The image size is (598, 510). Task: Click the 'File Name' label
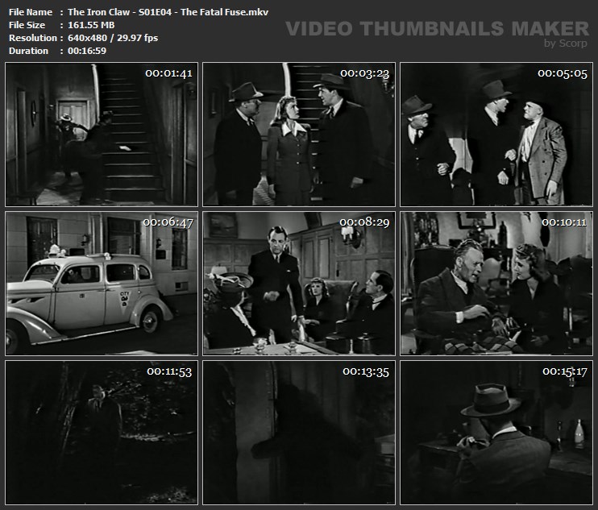[x=31, y=12]
